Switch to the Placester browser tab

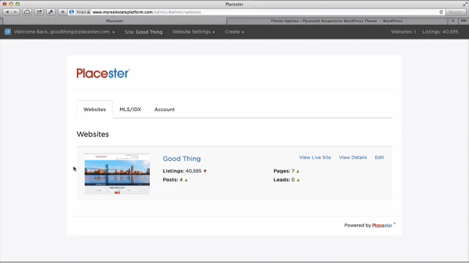pyautogui.click(x=115, y=21)
